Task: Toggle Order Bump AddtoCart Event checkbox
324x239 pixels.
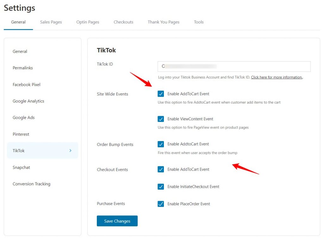Action: pyautogui.click(x=161, y=144)
